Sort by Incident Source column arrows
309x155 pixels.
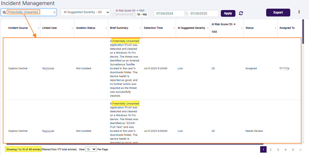pyautogui.click(x=38, y=28)
